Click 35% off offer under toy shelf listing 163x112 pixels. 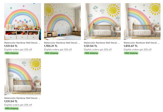tap(18, 50)
